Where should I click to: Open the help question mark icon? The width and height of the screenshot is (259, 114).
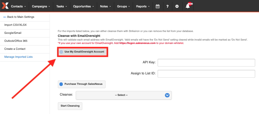pyautogui.click(x=167, y=6)
